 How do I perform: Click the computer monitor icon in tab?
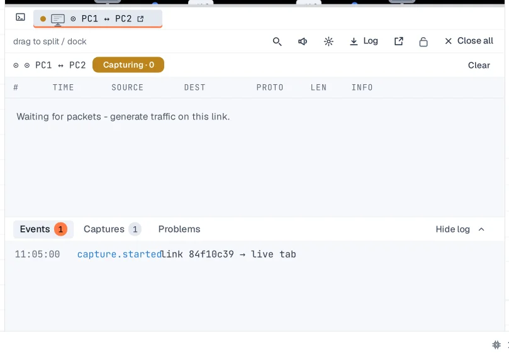click(58, 19)
